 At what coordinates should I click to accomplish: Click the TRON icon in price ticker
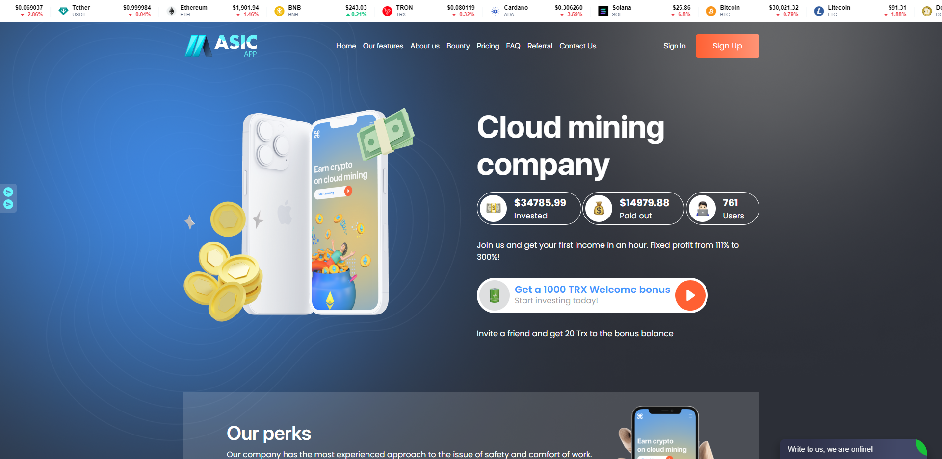387,11
